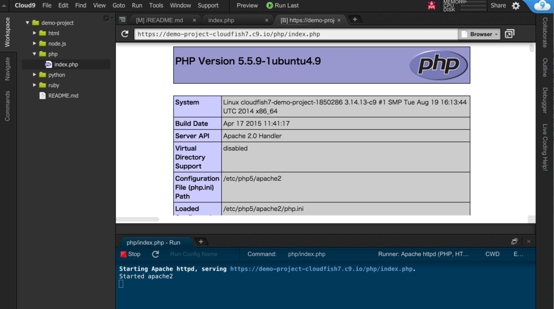Open workspace tree settings gear
Screen dimensions: 554x309
coord(107,18)
